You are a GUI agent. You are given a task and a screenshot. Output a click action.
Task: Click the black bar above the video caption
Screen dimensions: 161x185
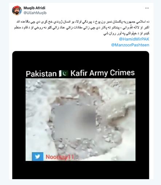click(80, 60)
